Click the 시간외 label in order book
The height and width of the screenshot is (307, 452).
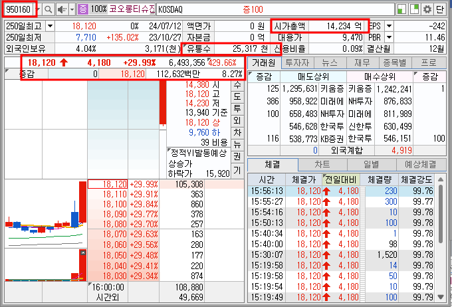pyautogui.click(x=108, y=297)
